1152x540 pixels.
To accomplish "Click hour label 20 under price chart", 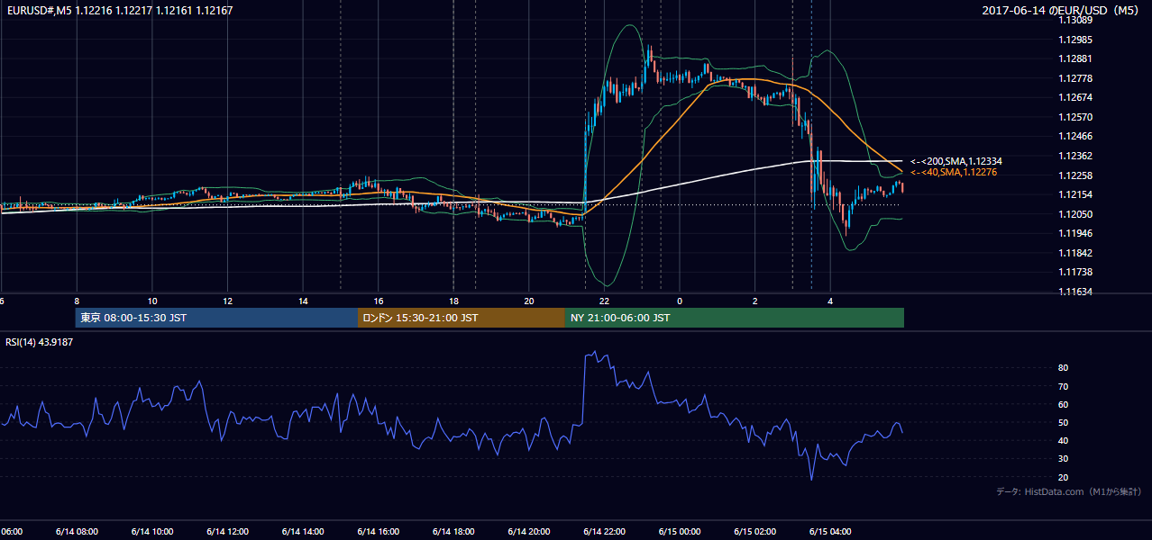I will point(529,301).
